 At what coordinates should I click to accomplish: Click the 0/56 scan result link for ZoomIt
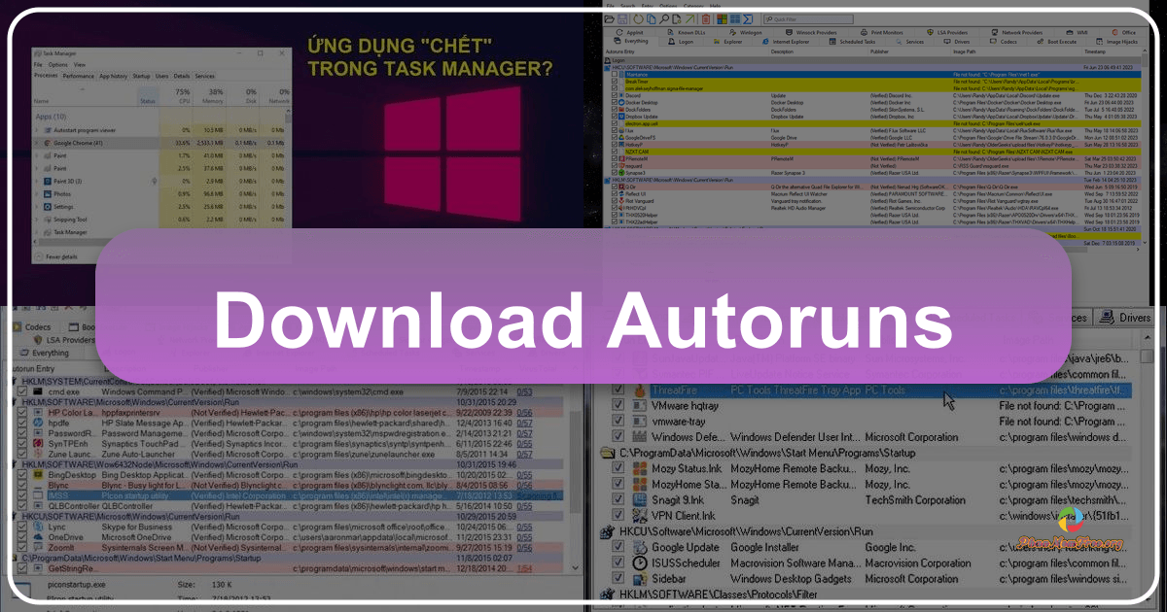pos(525,546)
